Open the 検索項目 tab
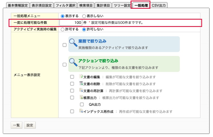The height and width of the screenshot is (137, 213). pos(86,5)
